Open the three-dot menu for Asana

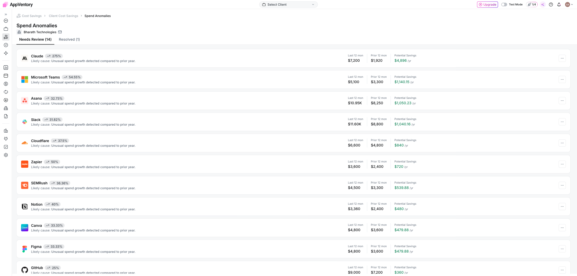pos(562,101)
